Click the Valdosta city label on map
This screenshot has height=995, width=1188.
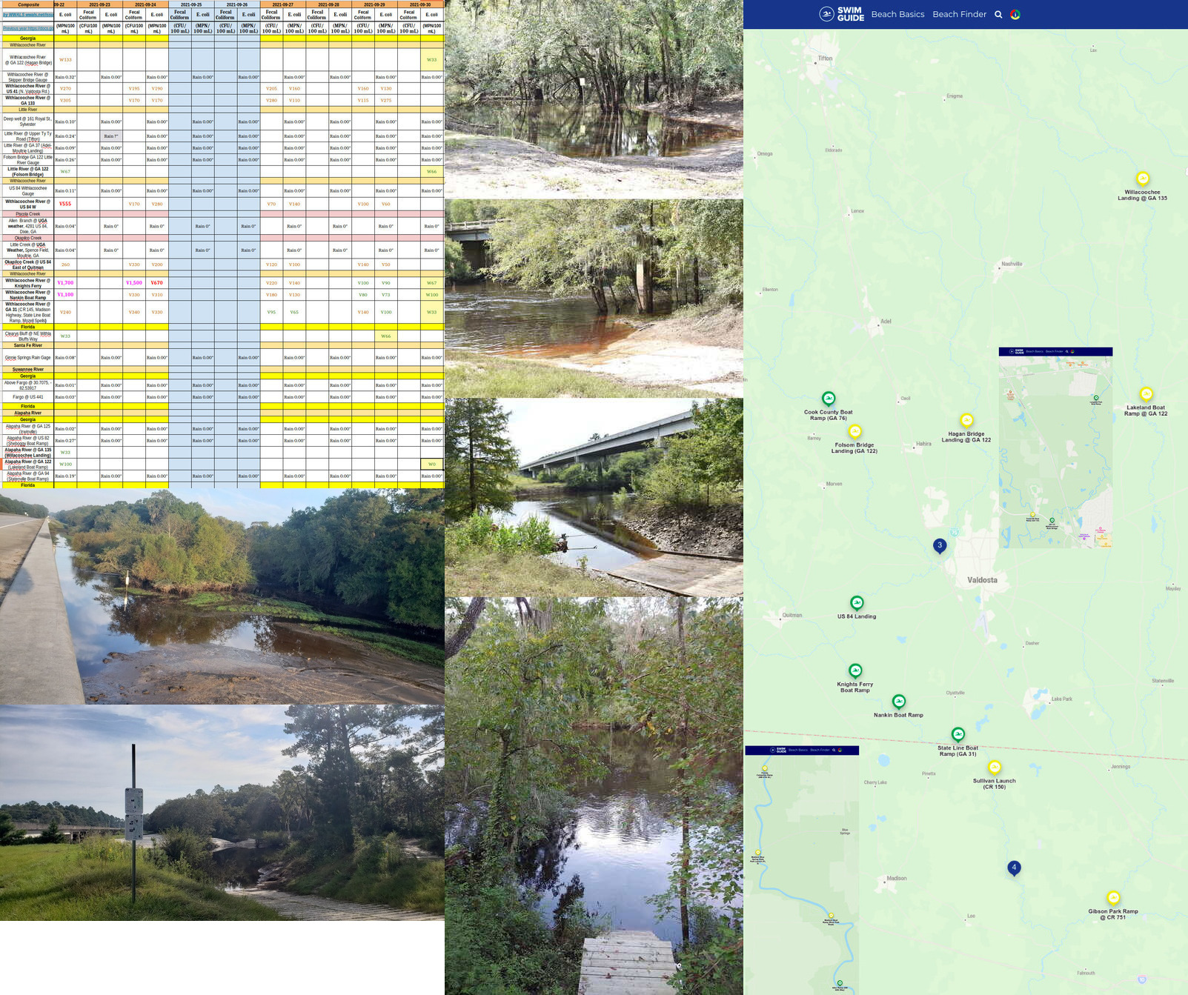[x=982, y=580]
